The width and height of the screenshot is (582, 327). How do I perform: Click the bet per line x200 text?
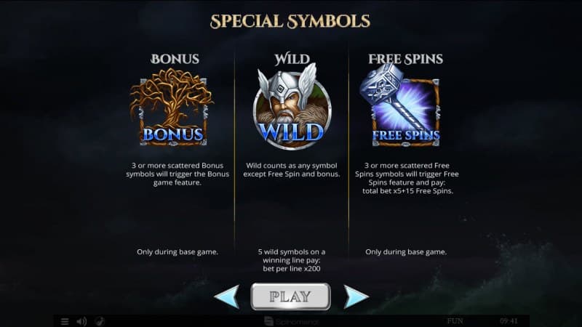(292, 269)
